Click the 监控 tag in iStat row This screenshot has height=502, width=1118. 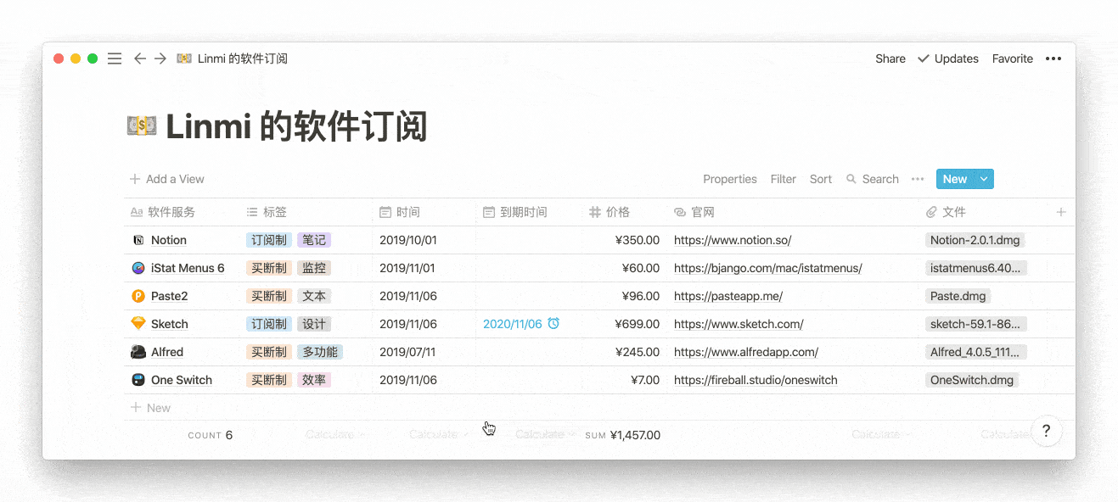click(314, 268)
